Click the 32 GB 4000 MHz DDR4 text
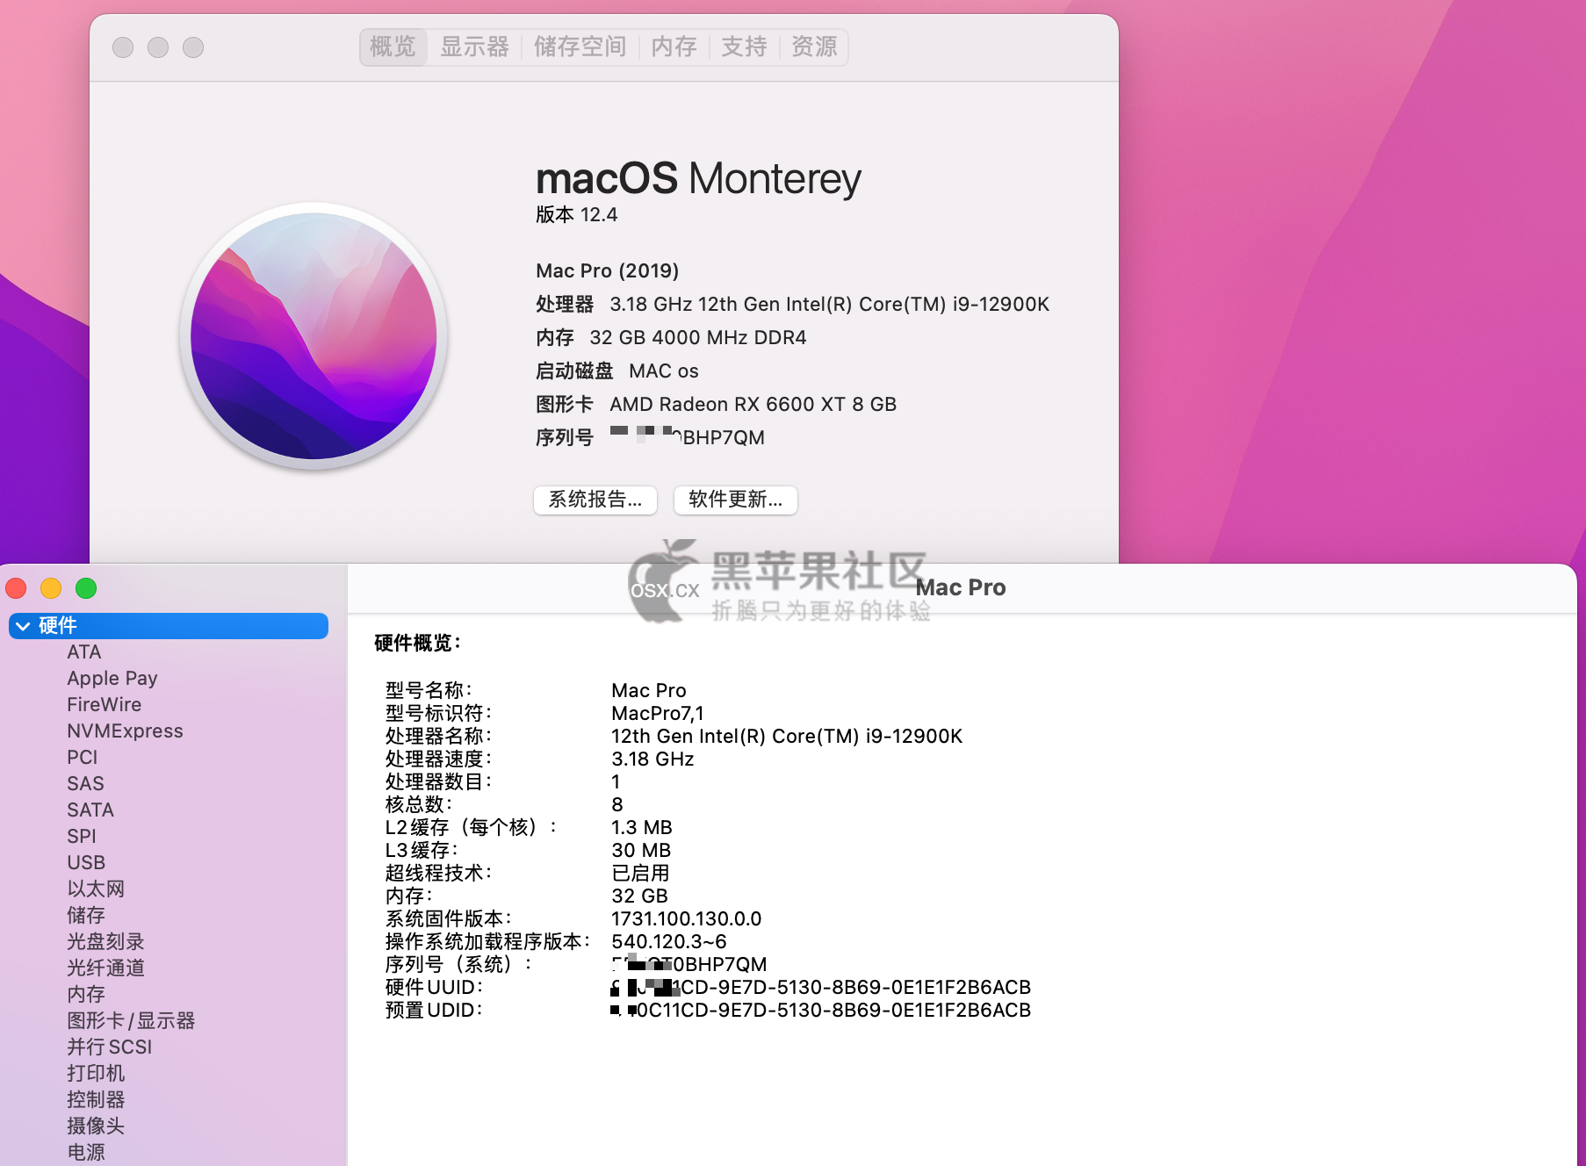 698,338
